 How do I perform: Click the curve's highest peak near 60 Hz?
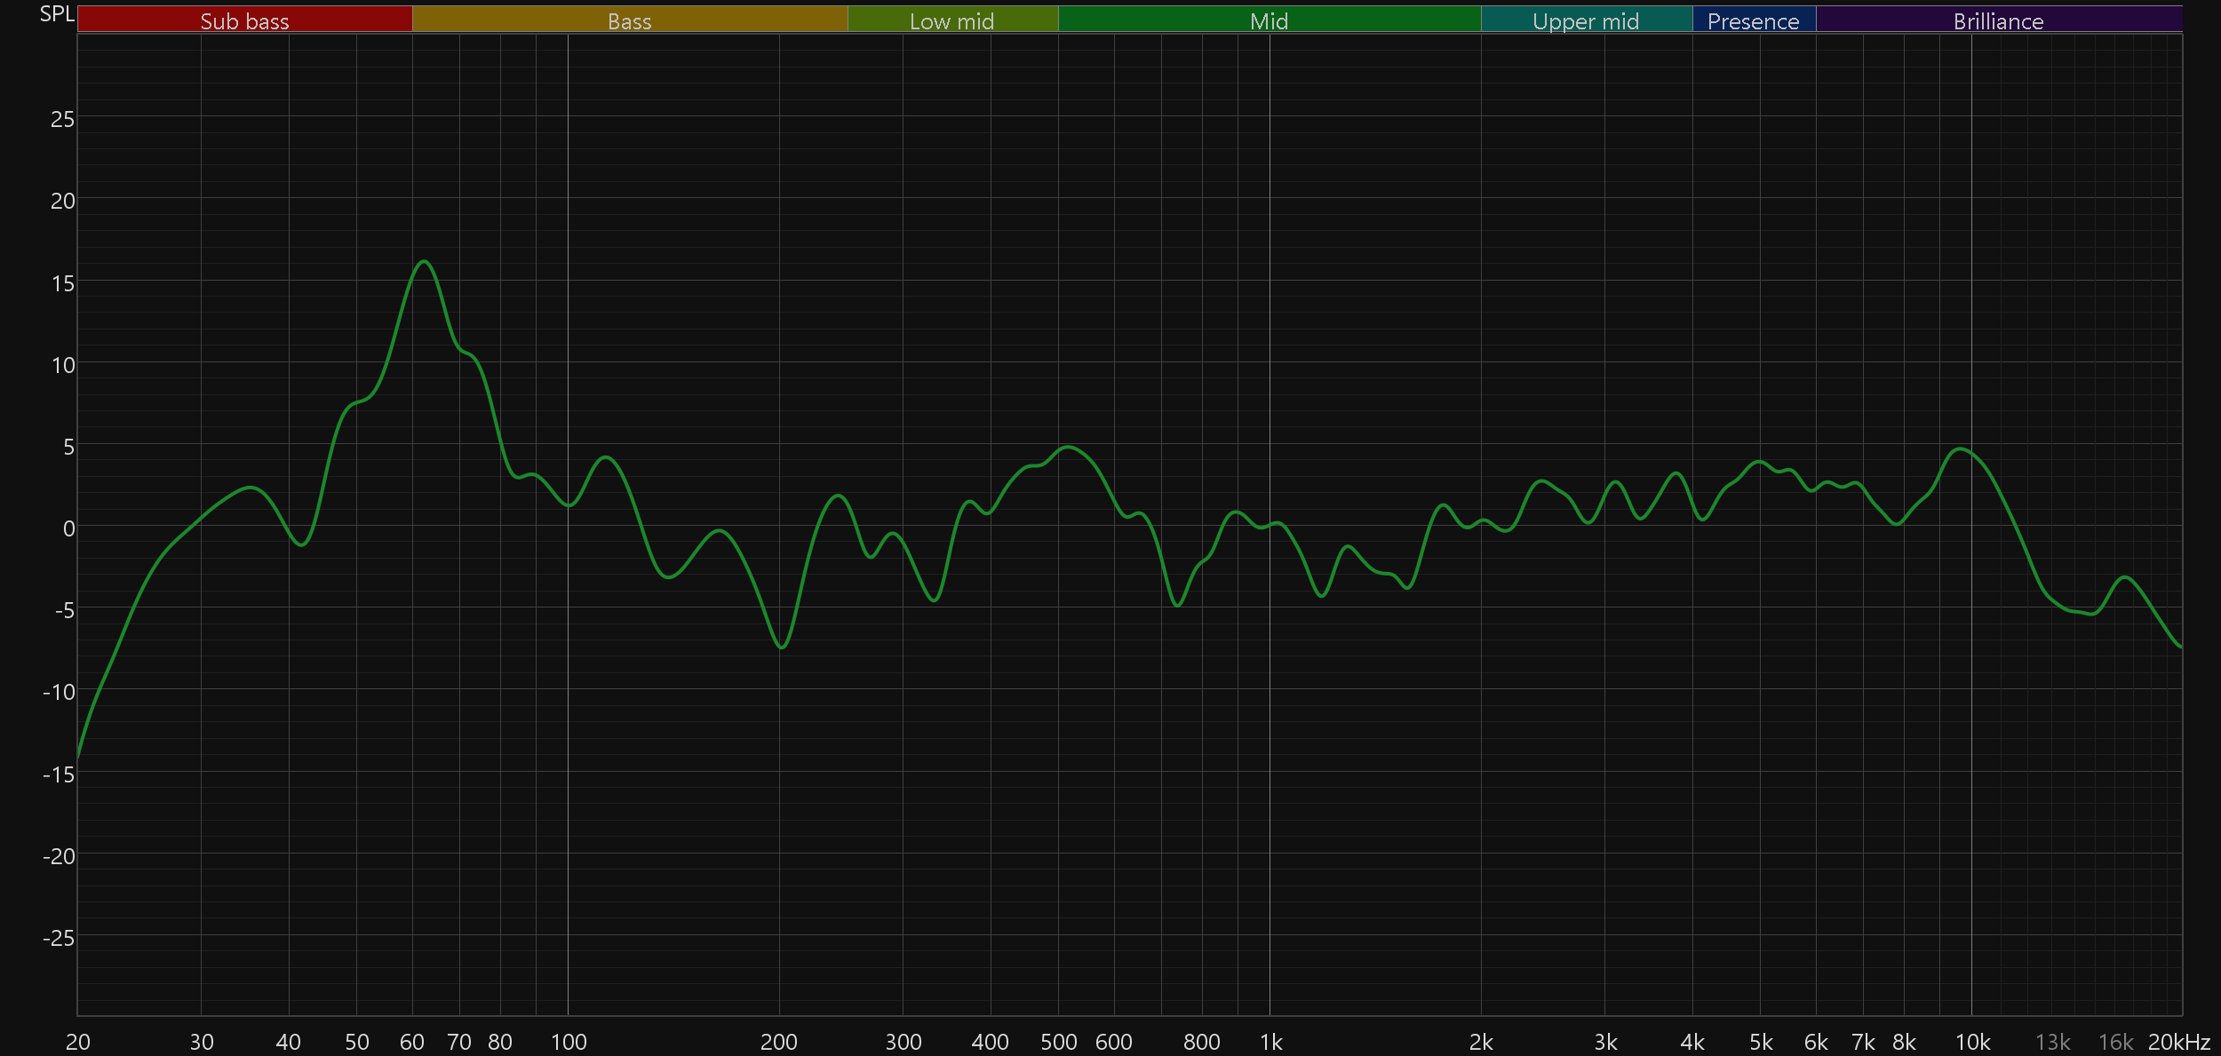(x=425, y=261)
